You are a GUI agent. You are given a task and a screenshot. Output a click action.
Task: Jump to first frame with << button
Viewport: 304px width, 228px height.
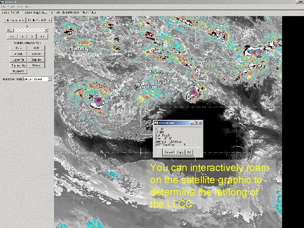[12, 36]
